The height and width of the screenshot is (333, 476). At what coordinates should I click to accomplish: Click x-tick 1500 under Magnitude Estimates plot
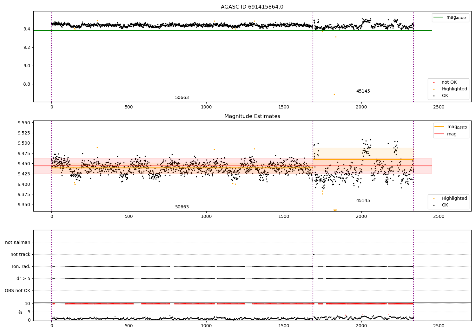coord(284,217)
